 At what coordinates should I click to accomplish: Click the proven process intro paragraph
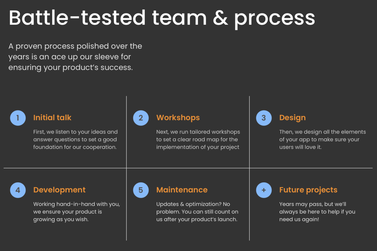pos(75,57)
